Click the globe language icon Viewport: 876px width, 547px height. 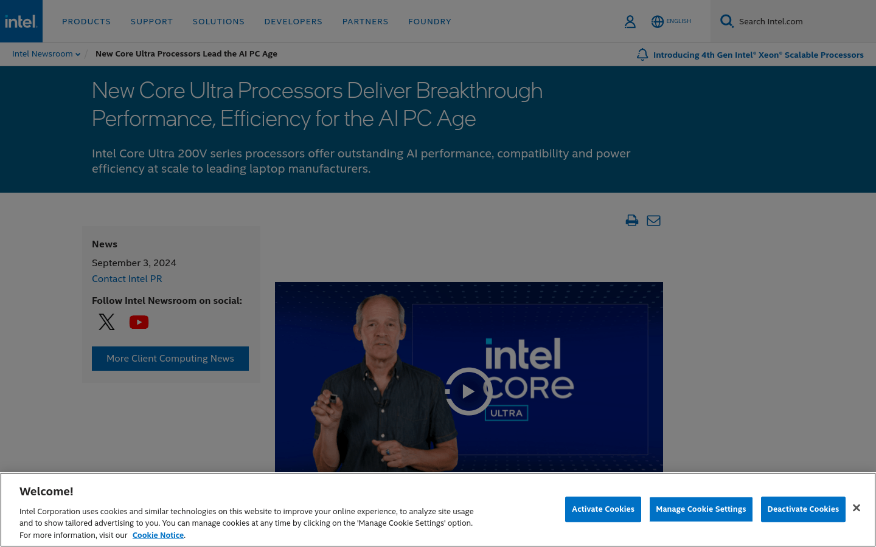click(x=658, y=21)
